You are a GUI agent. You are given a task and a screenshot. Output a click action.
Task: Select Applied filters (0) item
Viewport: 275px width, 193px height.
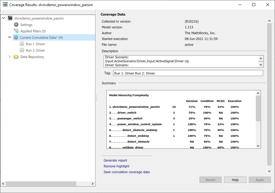tap(33, 31)
